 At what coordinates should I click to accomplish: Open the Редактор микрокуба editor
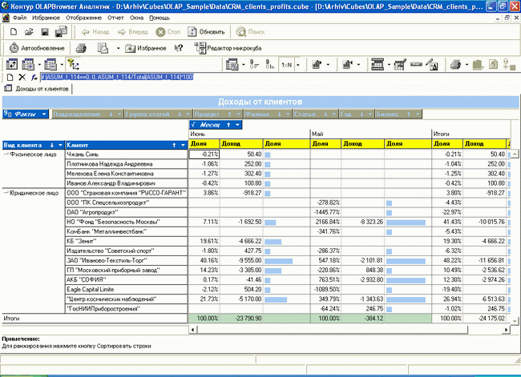point(228,48)
